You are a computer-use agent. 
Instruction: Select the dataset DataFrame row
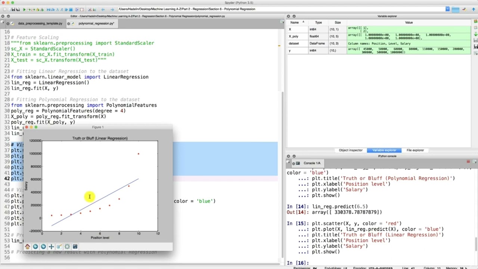[x=379, y=43]
